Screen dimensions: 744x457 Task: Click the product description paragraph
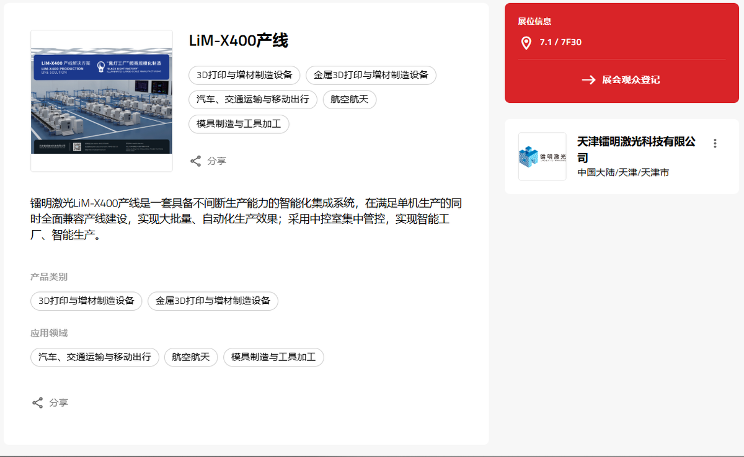246,220
